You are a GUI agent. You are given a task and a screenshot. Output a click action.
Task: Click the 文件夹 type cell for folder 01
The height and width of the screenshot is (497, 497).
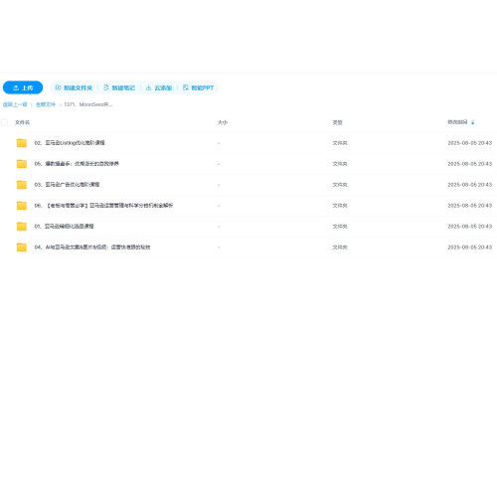340,227
